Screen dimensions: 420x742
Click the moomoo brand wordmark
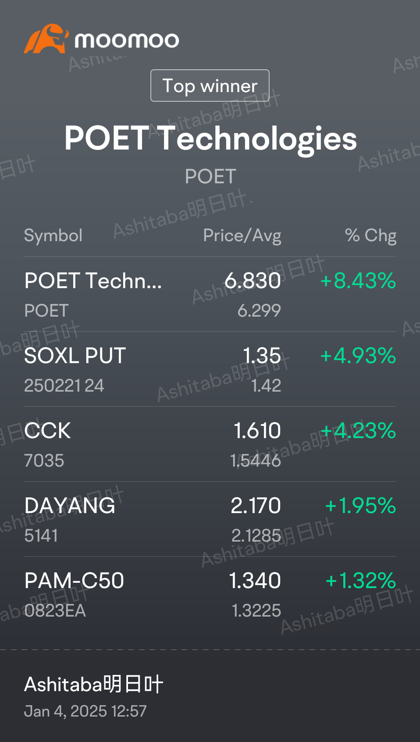tap(127, 40)
